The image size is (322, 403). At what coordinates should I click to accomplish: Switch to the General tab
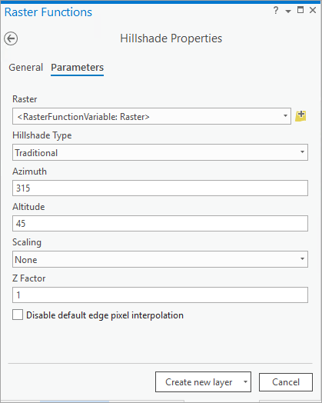click(x=25, y=68)
